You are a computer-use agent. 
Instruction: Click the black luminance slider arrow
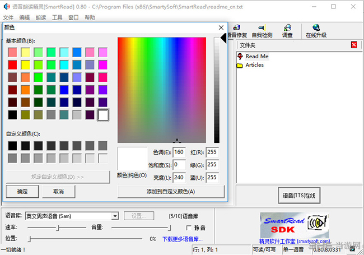[x=223, y=38]
